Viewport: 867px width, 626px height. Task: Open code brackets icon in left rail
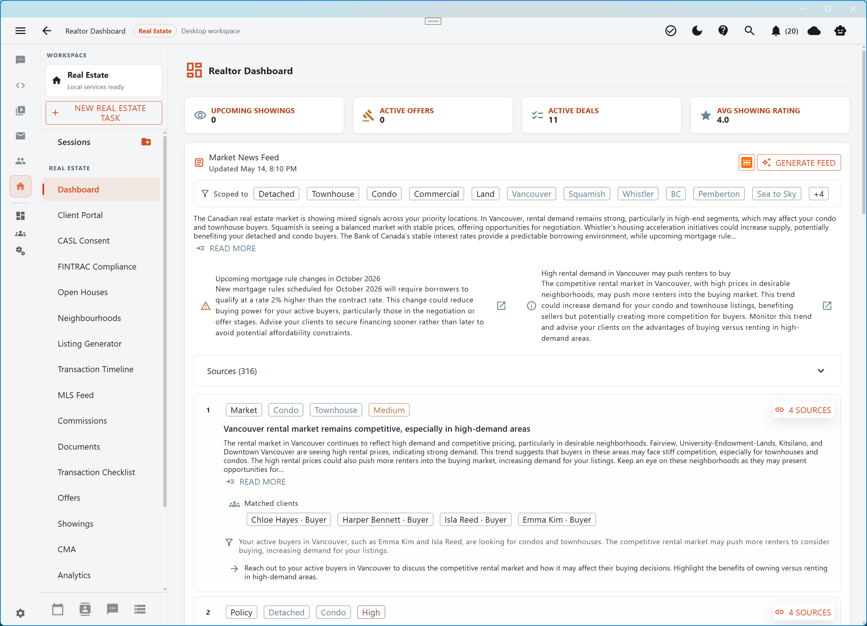pos(20,85)
